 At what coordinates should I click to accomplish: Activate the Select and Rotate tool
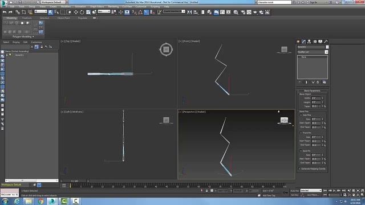point(82,12)
